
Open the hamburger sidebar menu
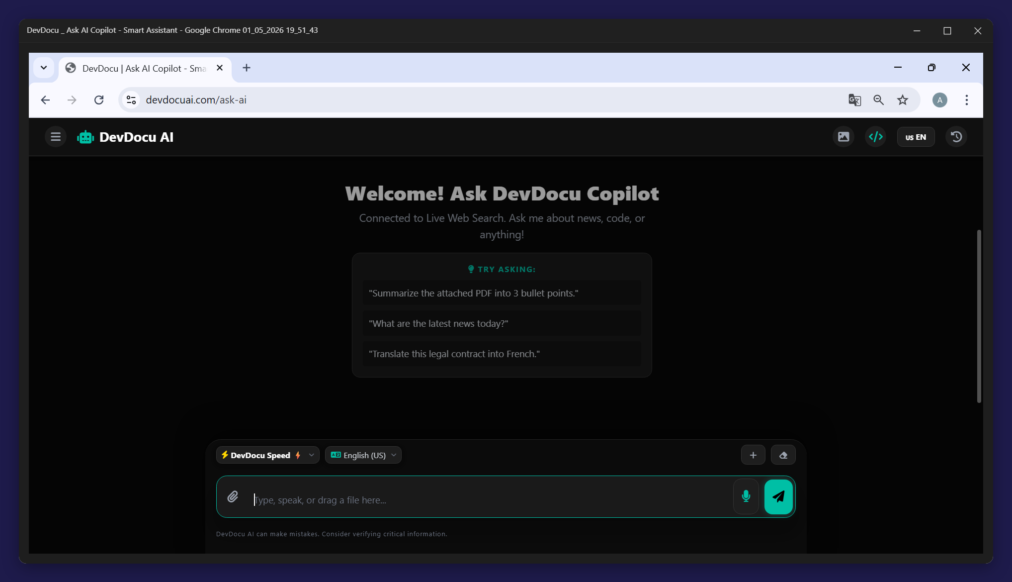tap(56, 137)
